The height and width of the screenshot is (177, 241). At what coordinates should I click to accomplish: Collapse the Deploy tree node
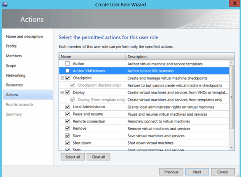click(x=62, y=92)
